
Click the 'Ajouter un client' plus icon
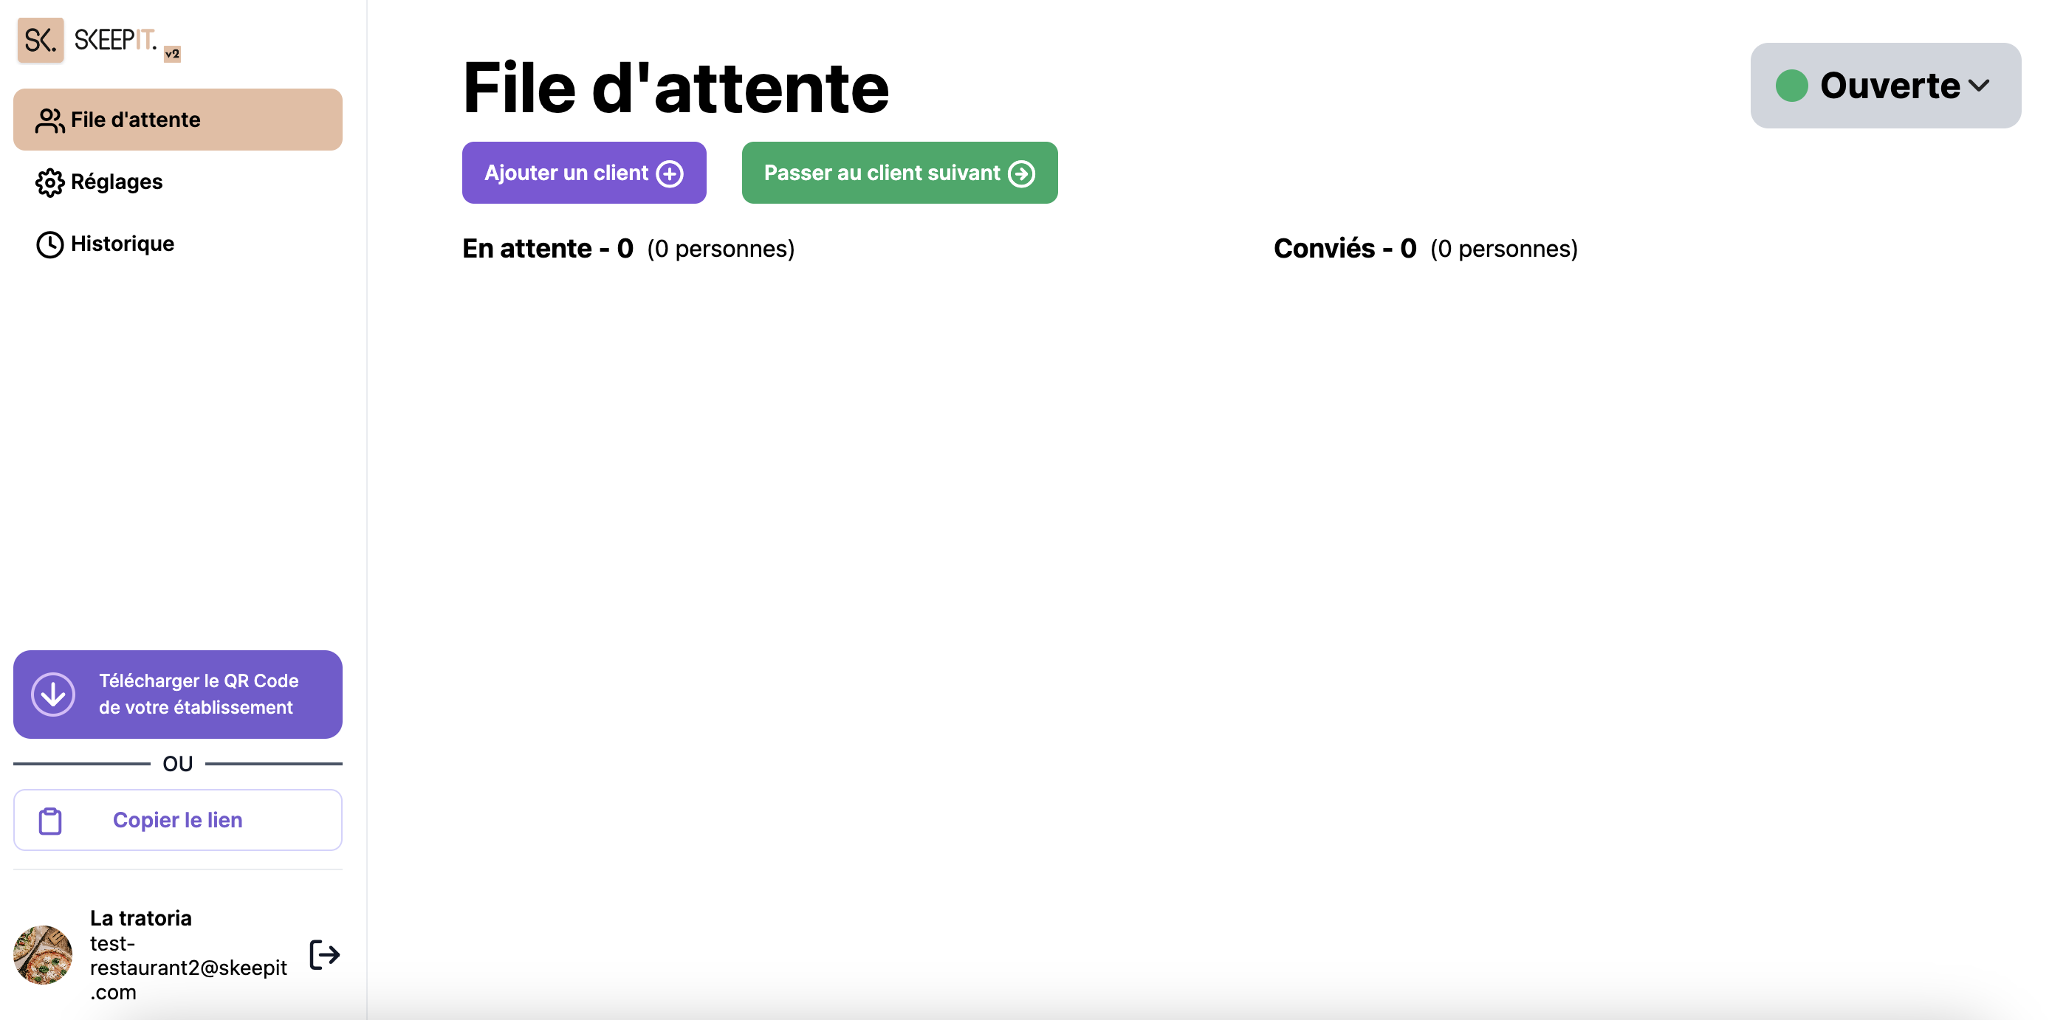(672, 173)
